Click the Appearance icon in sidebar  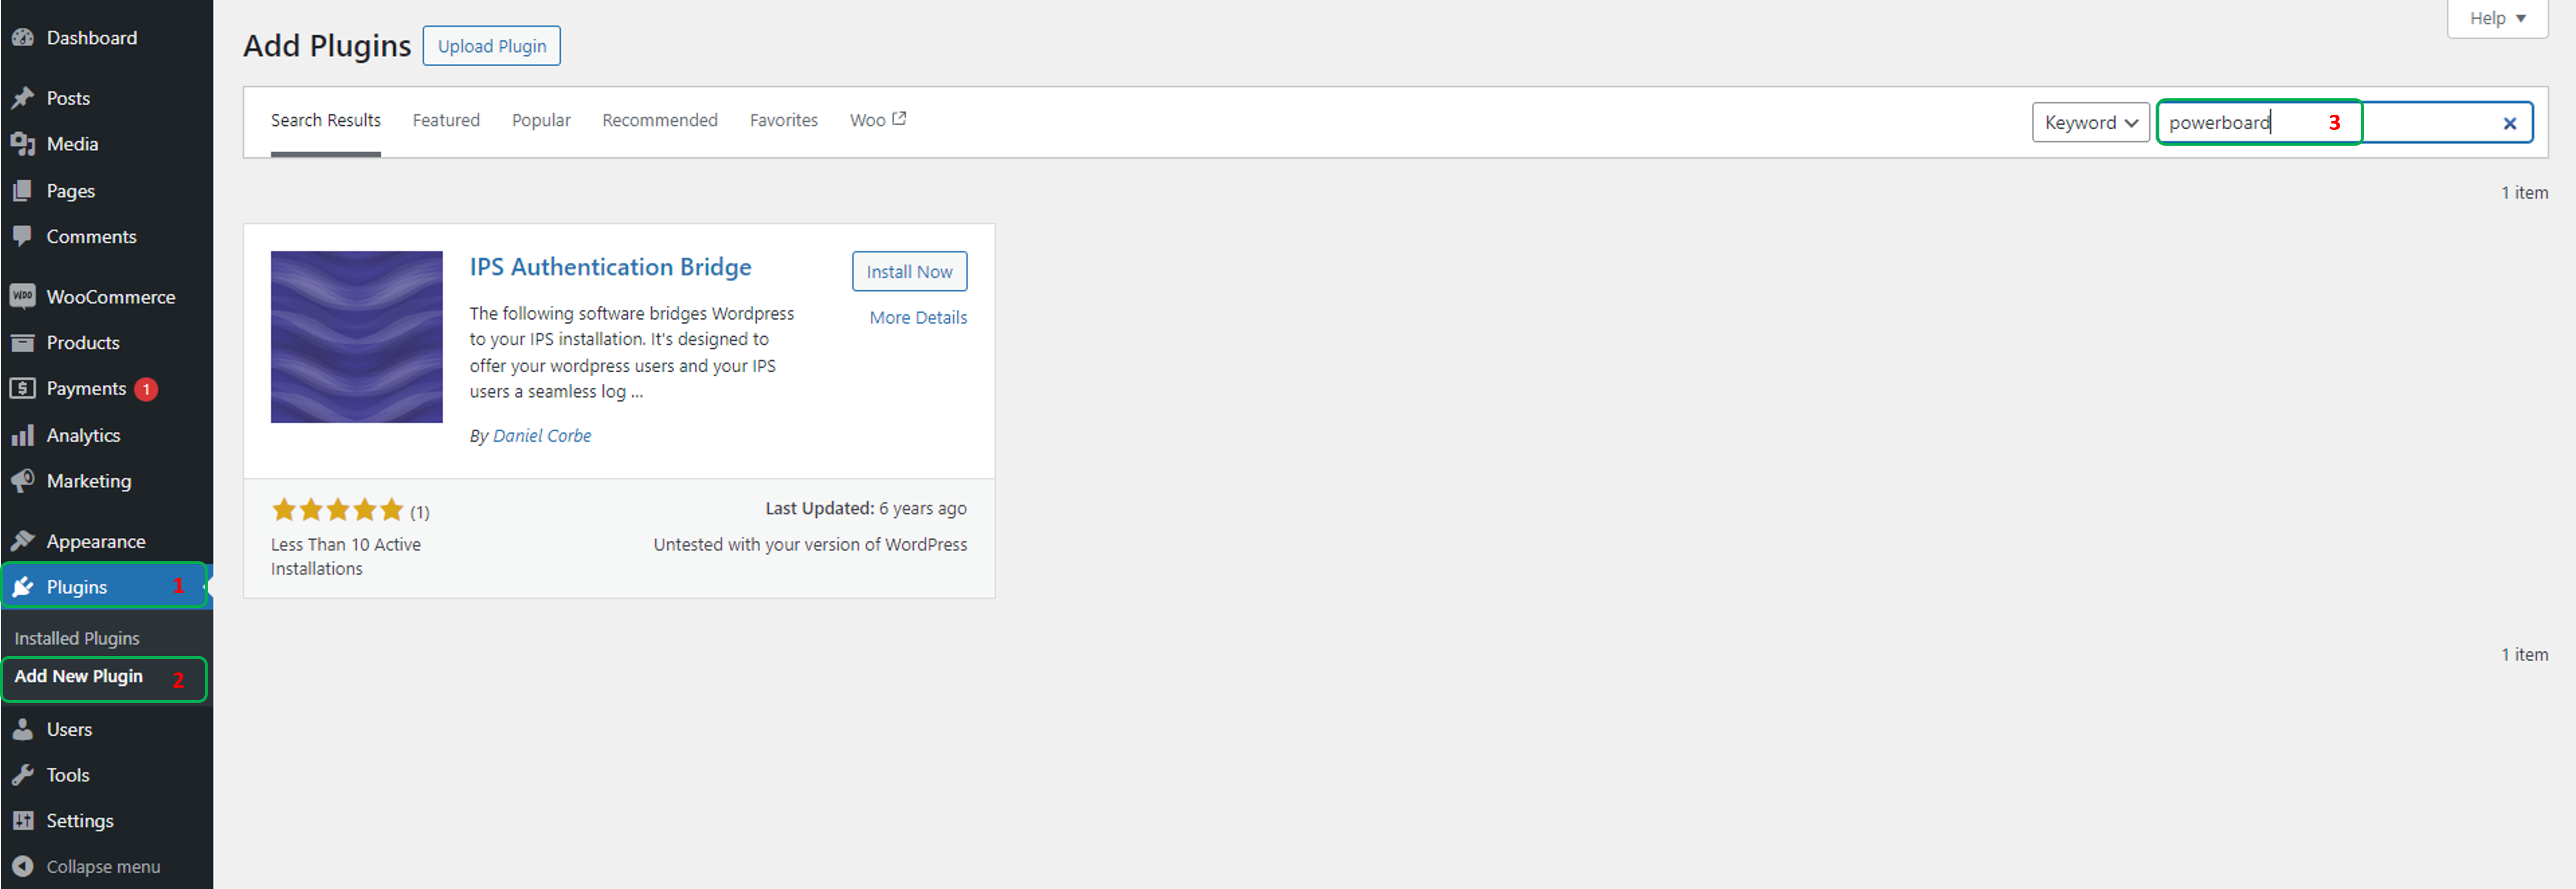25,539
